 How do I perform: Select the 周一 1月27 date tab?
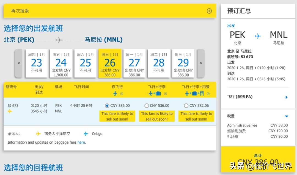click(134, 63)
